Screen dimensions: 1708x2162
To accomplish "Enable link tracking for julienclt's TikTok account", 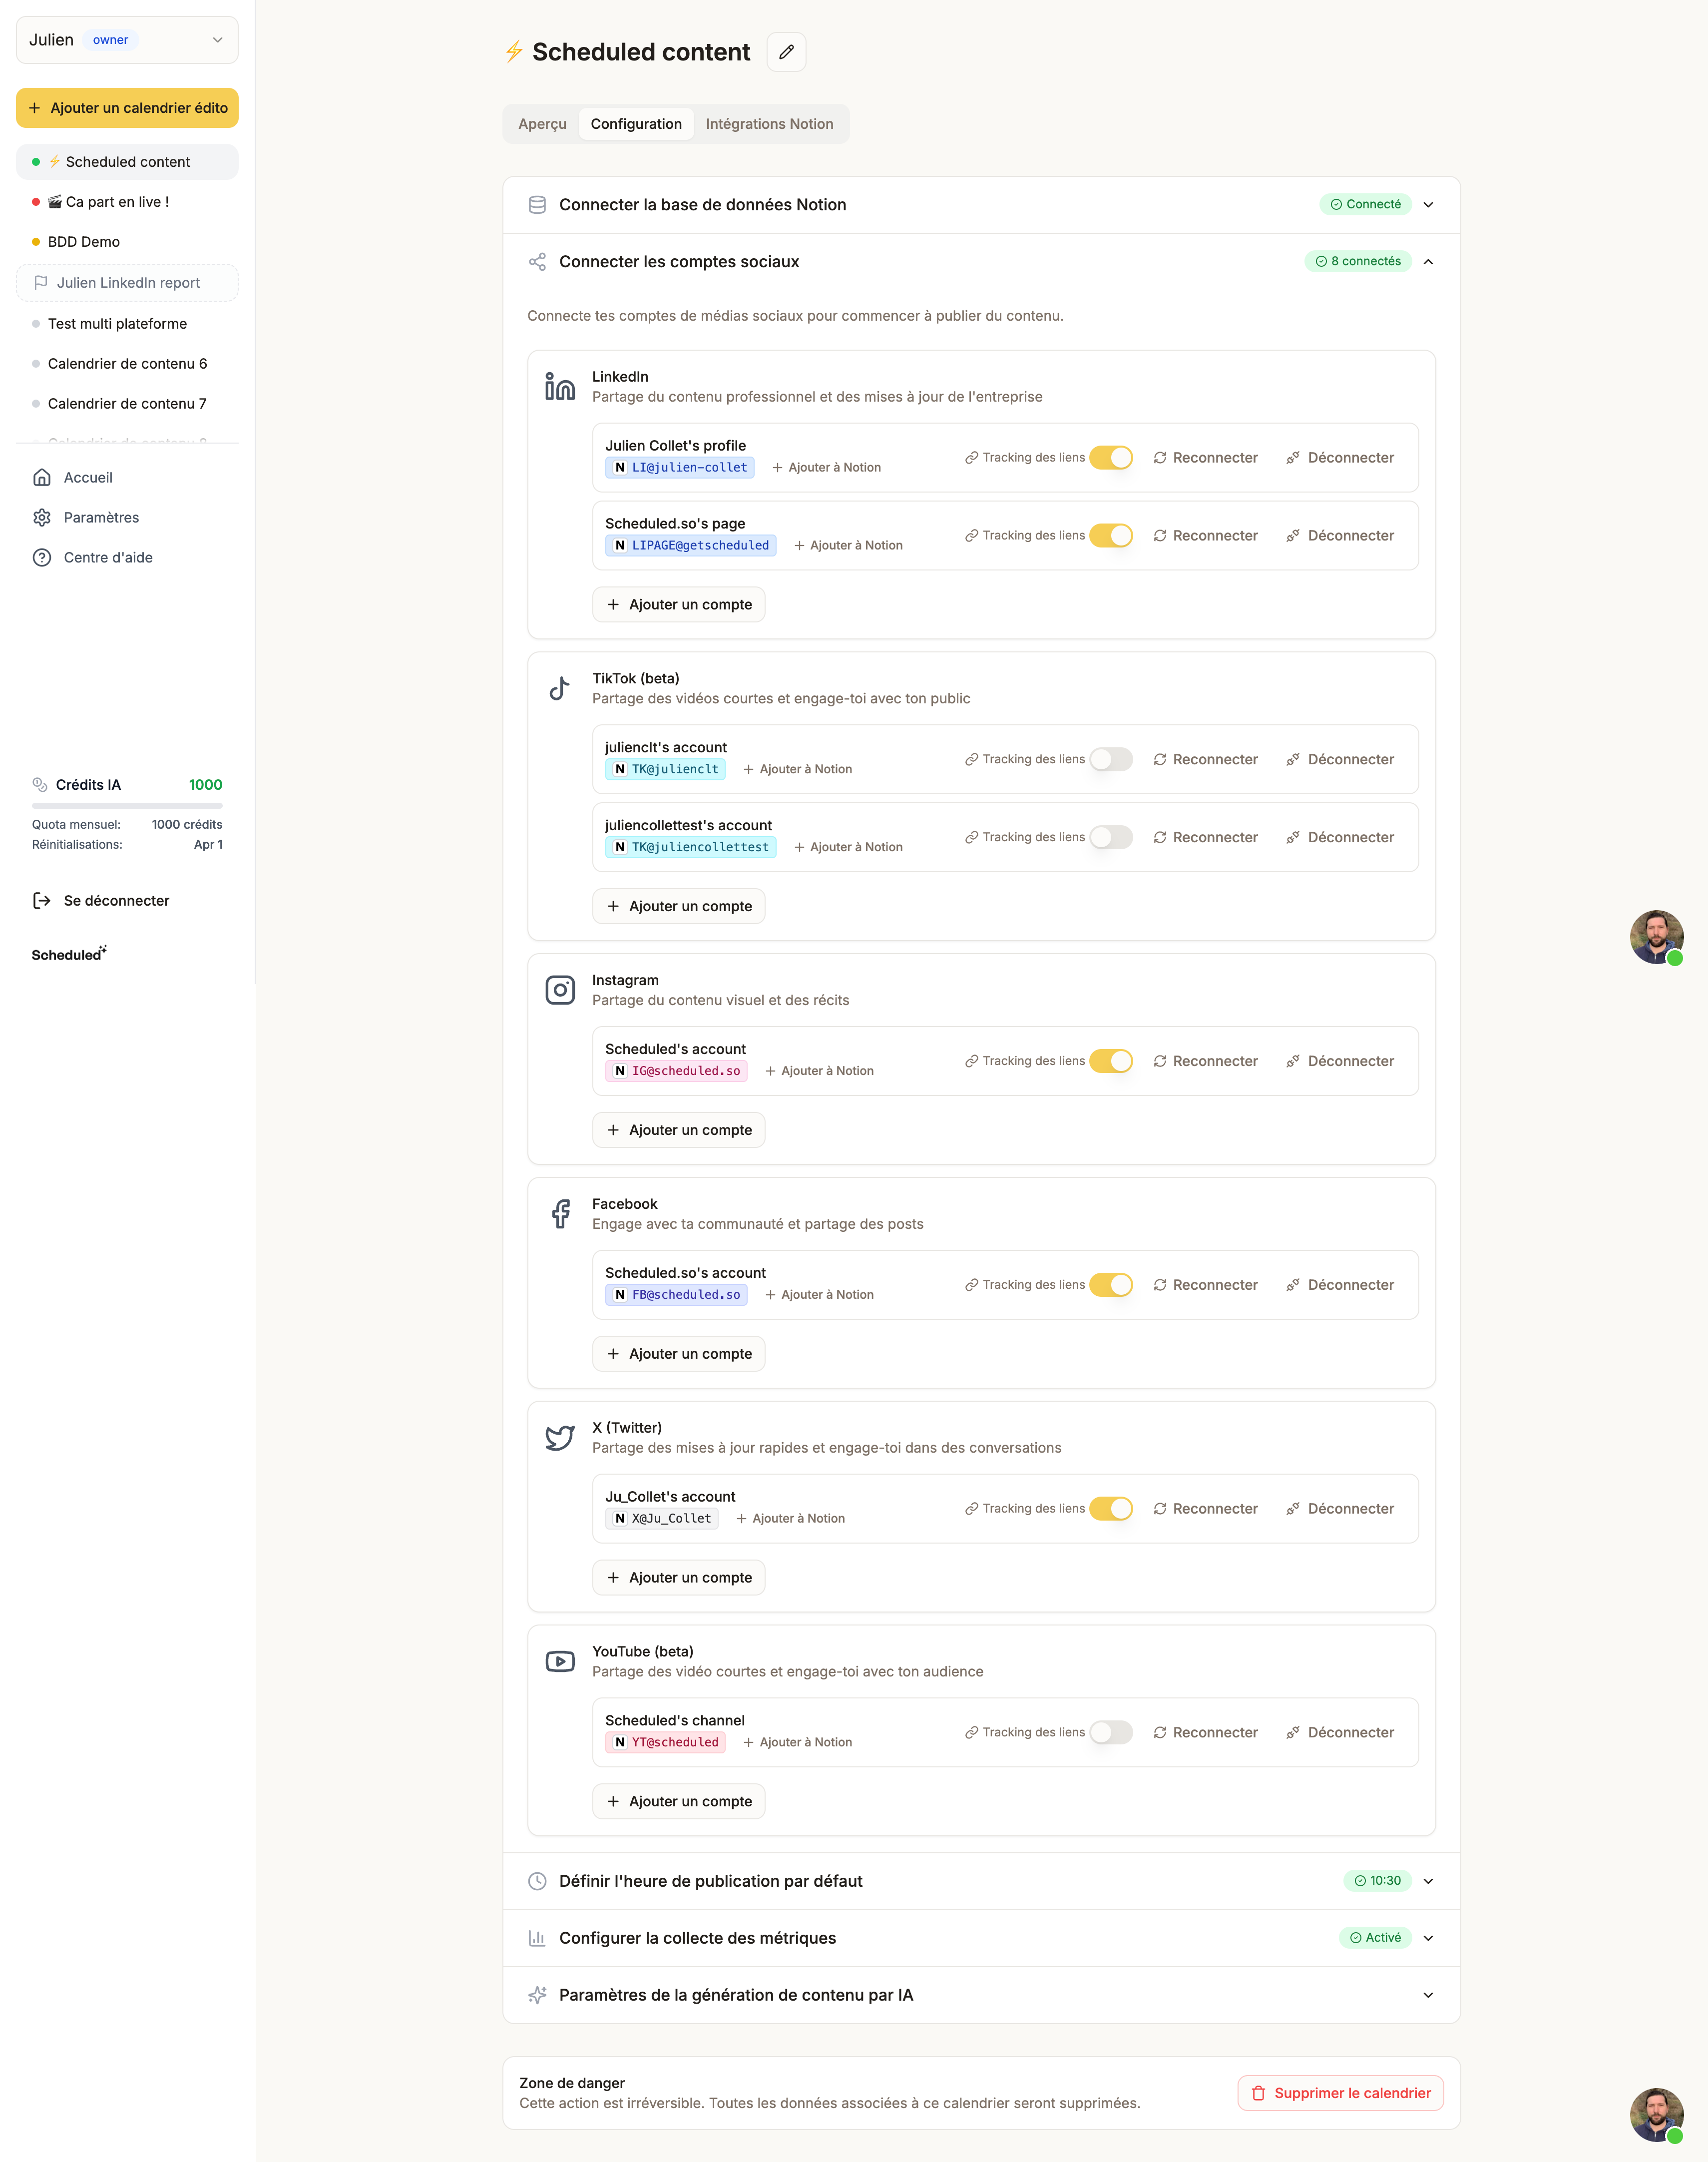I will [x=1111, y=759].
